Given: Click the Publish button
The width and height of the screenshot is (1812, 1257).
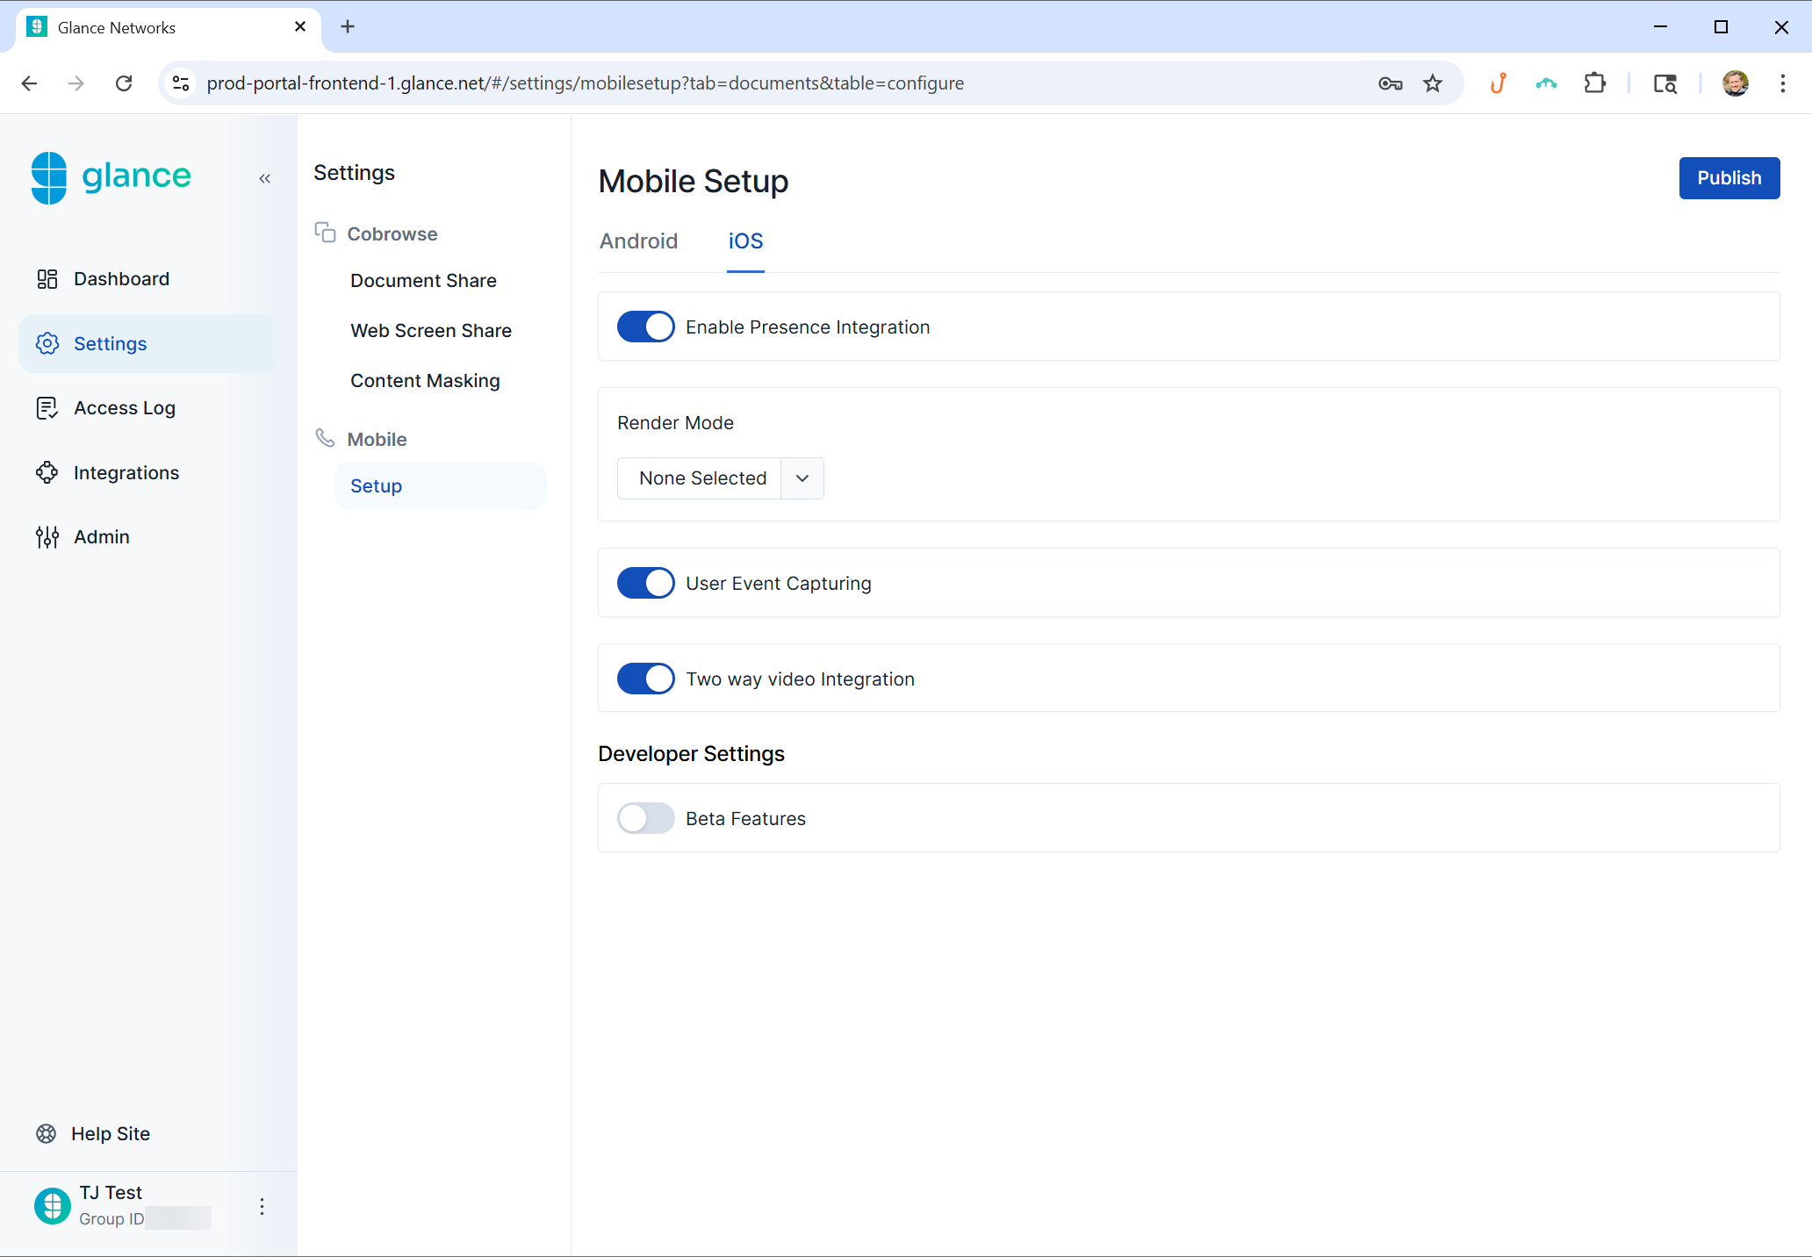Looking at the screenshot, I should coord(1729,178).
